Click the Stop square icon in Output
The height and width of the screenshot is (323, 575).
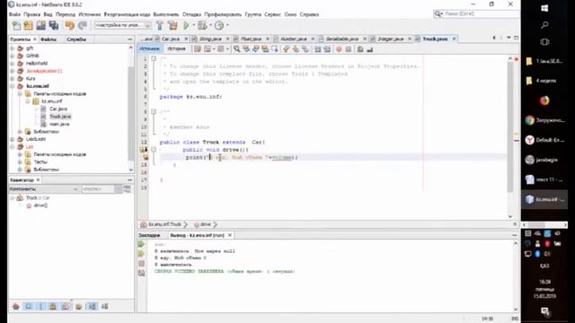click(142, 263)
